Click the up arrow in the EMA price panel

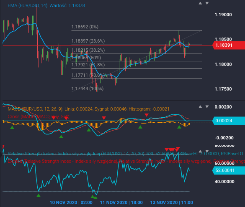tap(200, 3)
